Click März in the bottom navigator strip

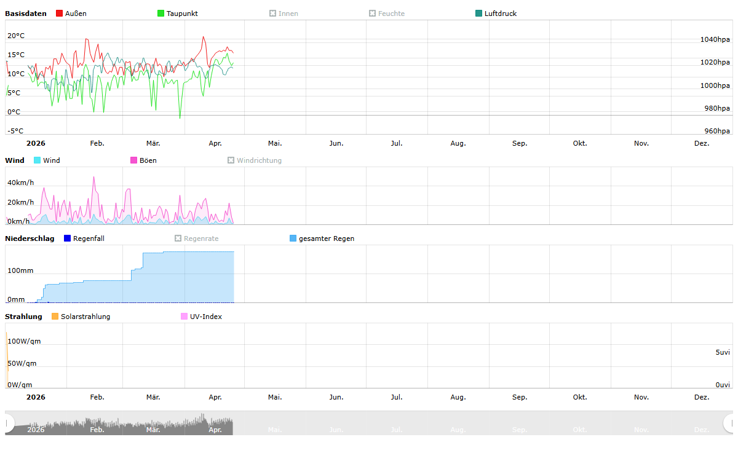click(x=153, y=430)
